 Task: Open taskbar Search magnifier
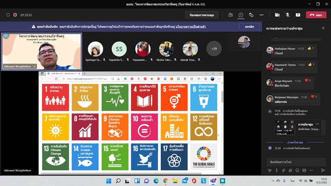pyautogui.click(x=118, y=181)
